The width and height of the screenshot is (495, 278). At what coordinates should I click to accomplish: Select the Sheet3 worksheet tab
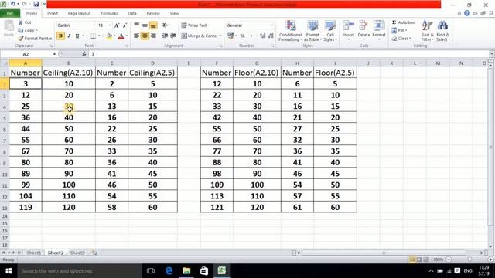[77, 253]
